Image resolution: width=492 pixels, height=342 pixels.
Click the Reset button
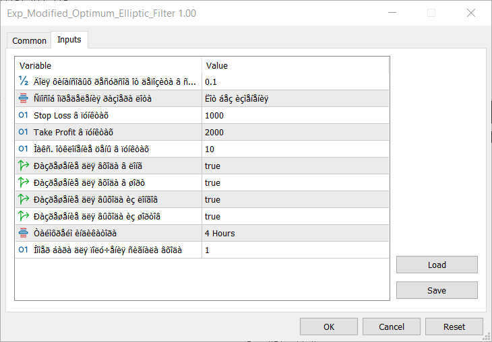[x=454, y=327]
